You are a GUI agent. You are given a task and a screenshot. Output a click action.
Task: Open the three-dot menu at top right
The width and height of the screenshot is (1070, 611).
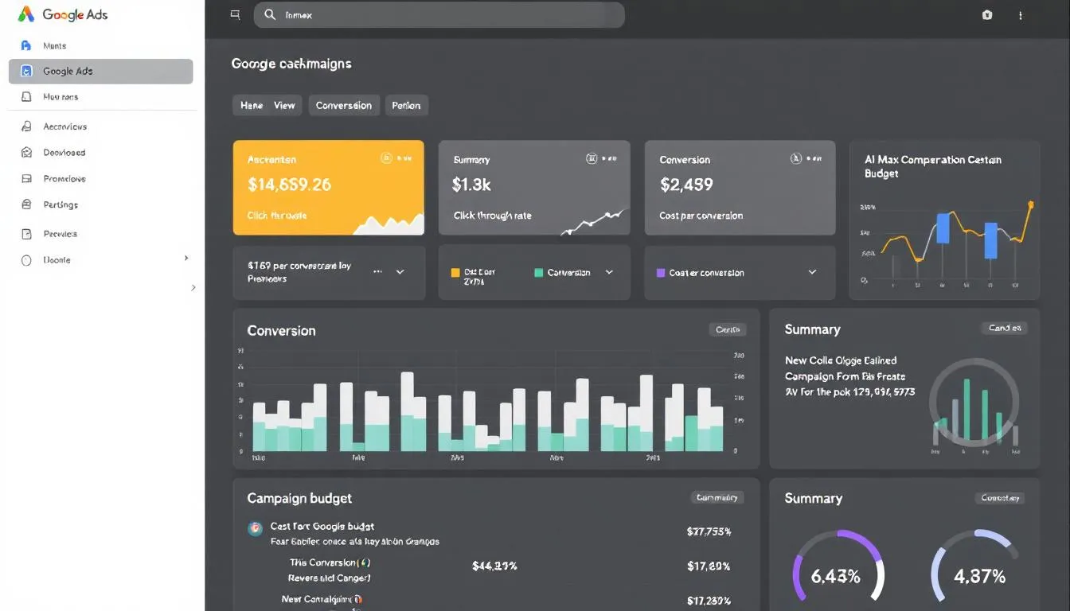point(1021,15)
